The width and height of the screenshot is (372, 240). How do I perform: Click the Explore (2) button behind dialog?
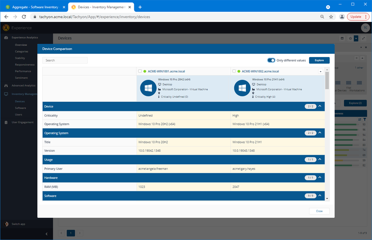[x=355, y=103]
